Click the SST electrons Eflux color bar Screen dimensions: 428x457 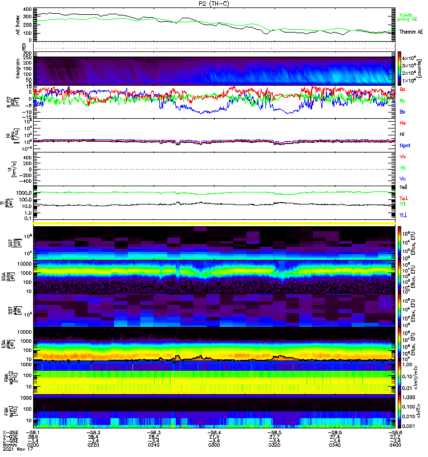coord(400,310)
